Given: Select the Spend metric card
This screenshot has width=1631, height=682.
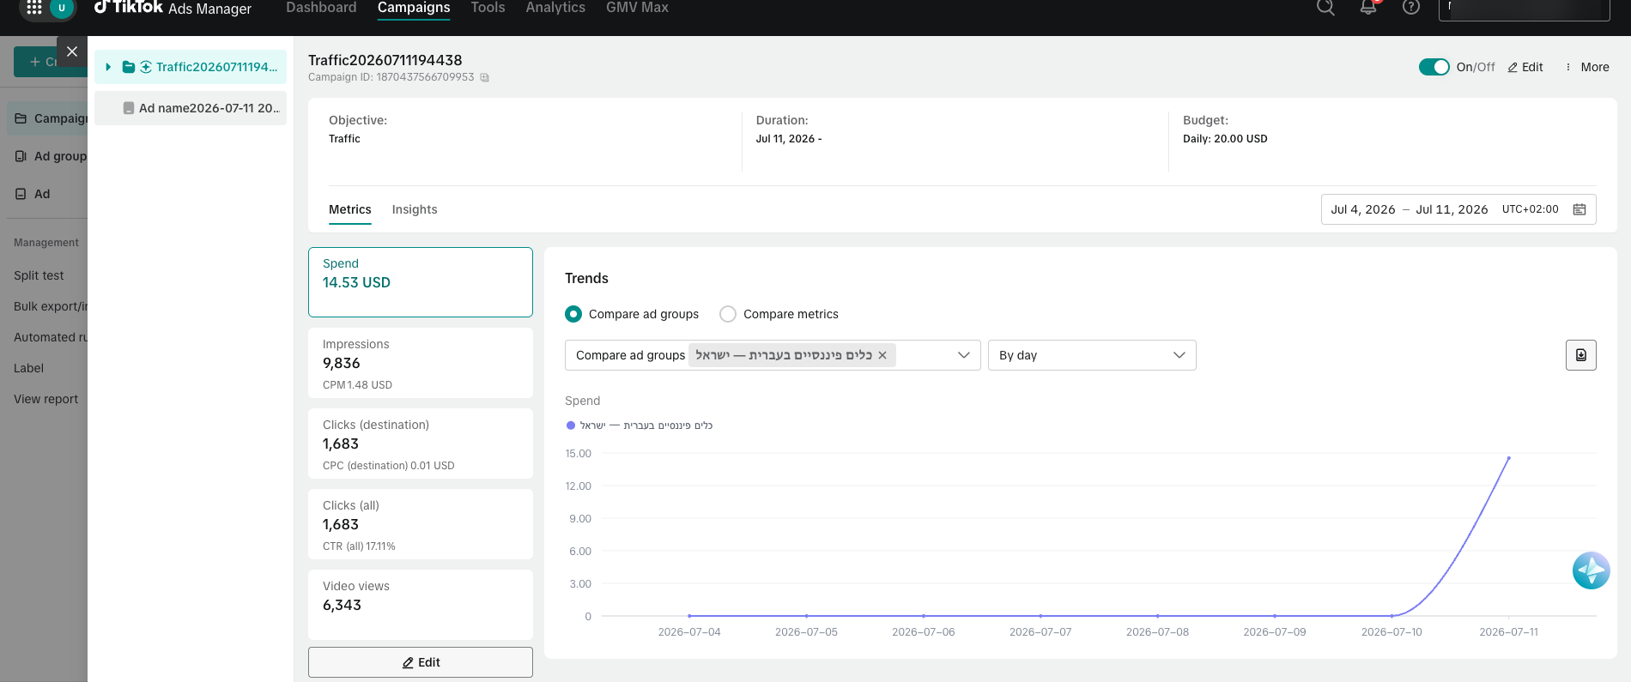Looking at the screenshot, I should point(421,282).
